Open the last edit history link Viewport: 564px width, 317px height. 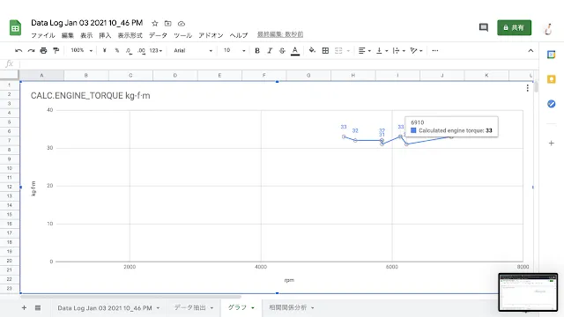click(280, 34)
